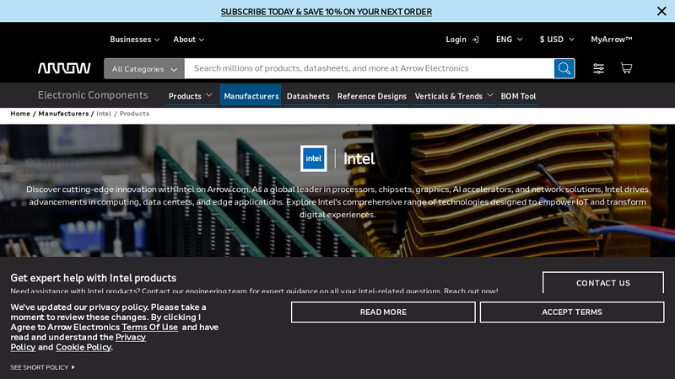Click ACCEPT TERMS button
Viewport: 675px width, 379px height.
[x=572, y=312]
